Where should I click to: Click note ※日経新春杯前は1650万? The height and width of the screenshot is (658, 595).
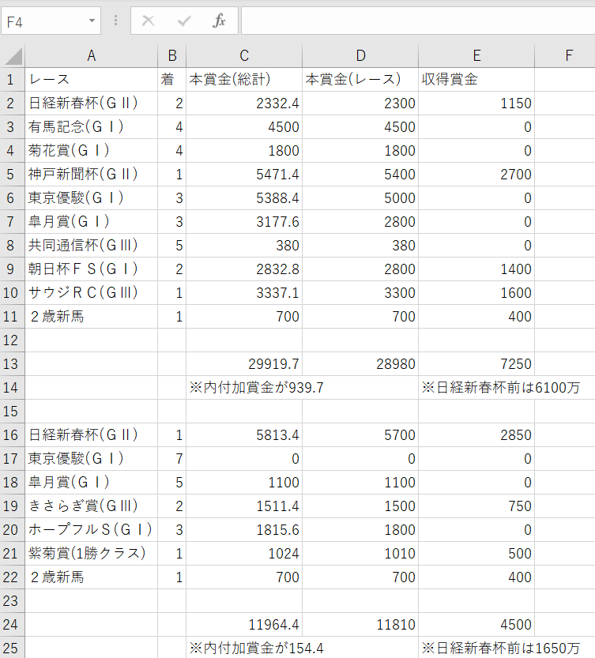tap(500, 649)
